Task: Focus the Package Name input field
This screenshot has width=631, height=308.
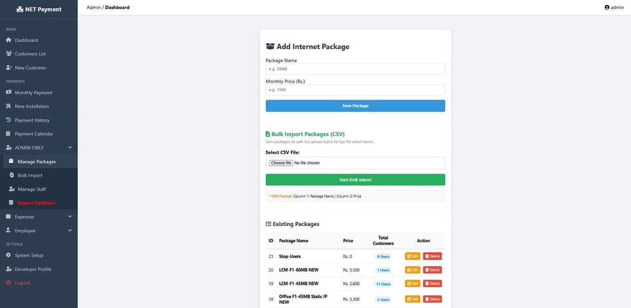Action: click(355, 69)
